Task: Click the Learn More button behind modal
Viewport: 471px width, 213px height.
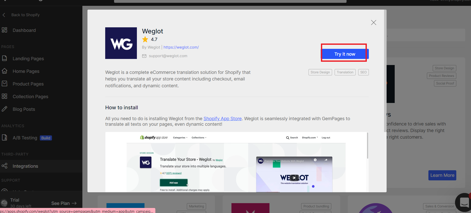Action: click(x=442, y=175)
